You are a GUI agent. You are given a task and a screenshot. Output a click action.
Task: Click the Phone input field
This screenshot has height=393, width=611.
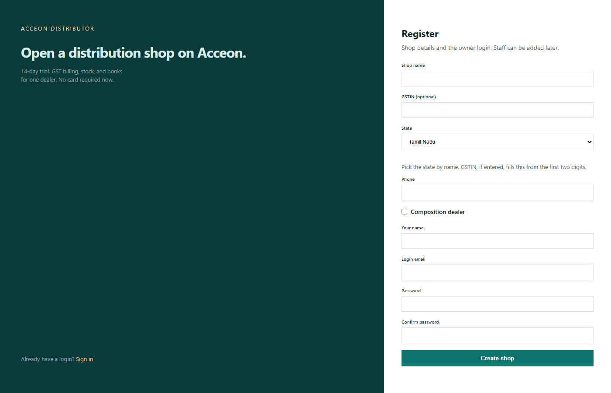click(497, 193)
